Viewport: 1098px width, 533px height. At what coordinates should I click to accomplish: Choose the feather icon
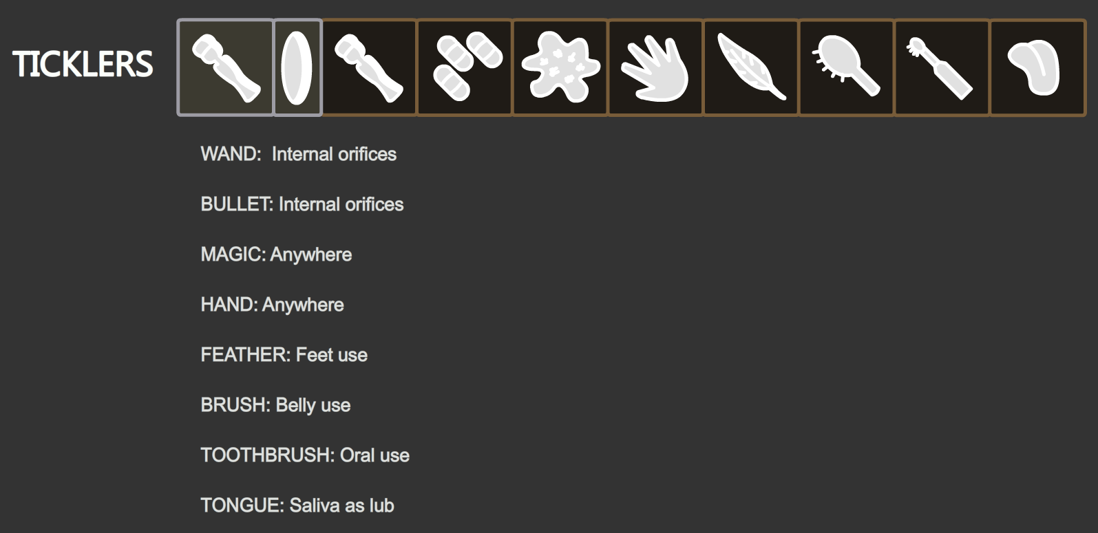tap(751, 67)
